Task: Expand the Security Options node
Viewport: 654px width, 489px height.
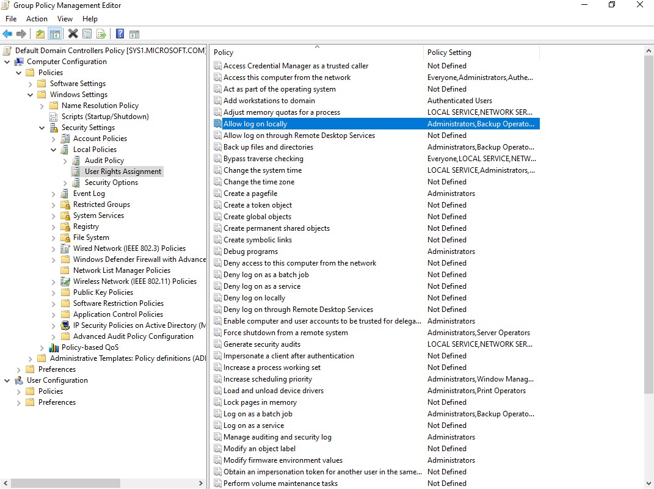Action: [65, 183]
